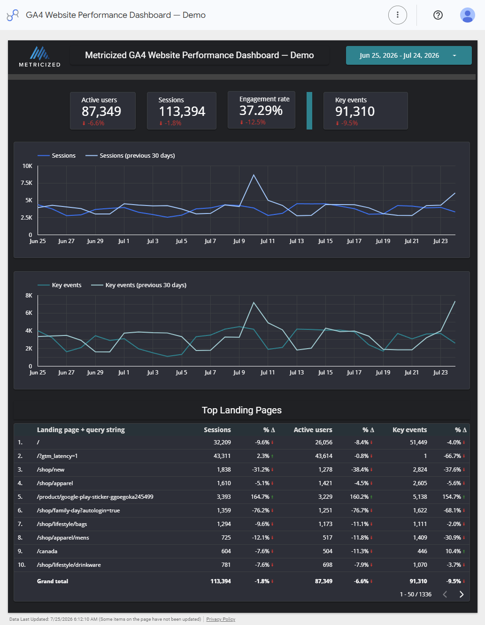Open the Privacy Policy link
This screenshot has height=625, width=485.
click(221, 619)
